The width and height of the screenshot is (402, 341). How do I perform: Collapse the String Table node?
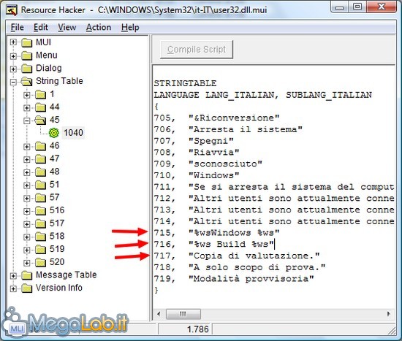(13, 82)
